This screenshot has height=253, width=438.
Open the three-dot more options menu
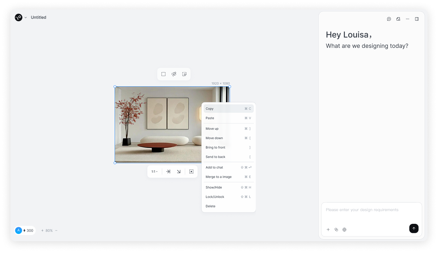click(408, 19)
